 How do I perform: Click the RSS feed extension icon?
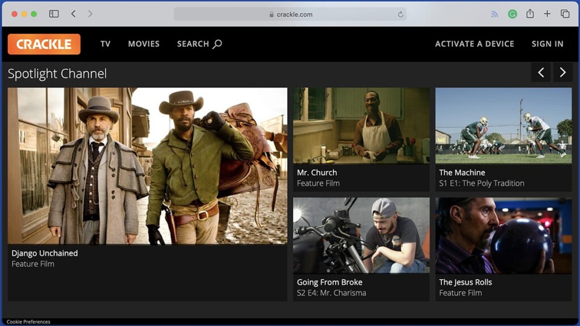[x=494, y=14]
